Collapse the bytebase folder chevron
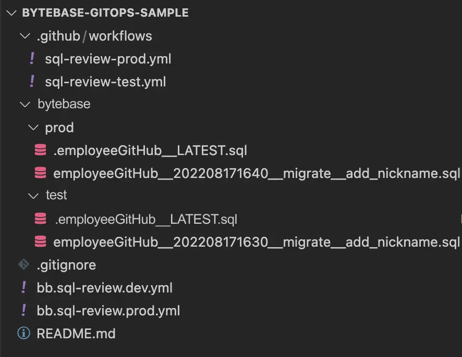The image size is (462, 357). pyautogui.click(x=25, y=104)
